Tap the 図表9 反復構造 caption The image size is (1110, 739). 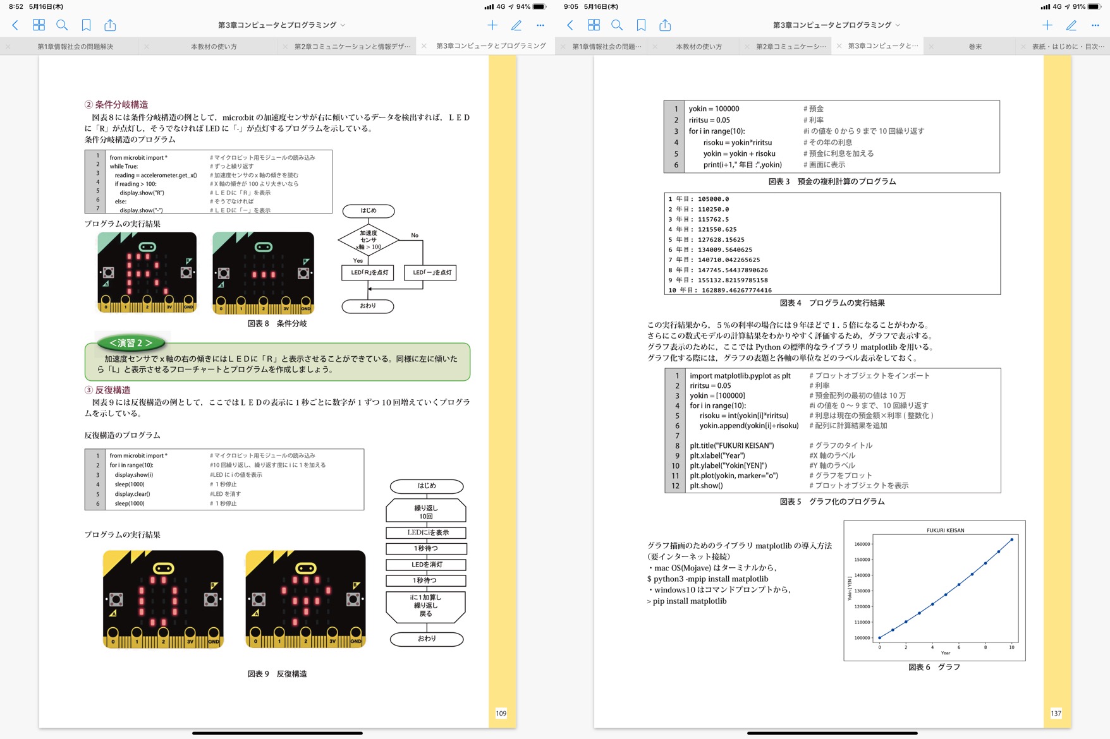coord(277,674)
